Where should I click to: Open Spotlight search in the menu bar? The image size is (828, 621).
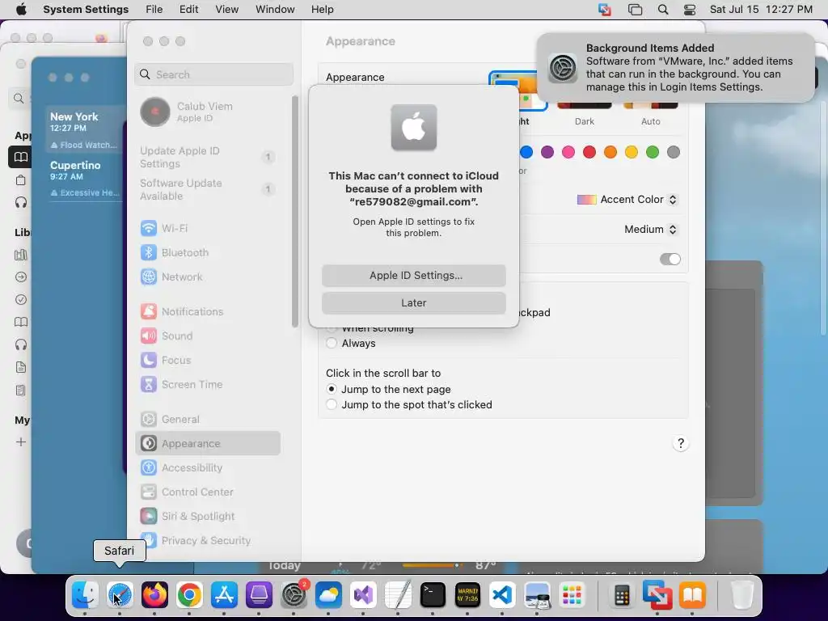(663, 10)
